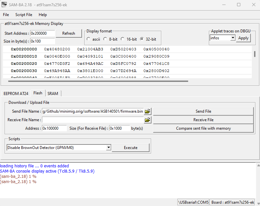This screenshot has height=206, width=260.
Task: Click the Start Address input field
Action: click(42, 33)
